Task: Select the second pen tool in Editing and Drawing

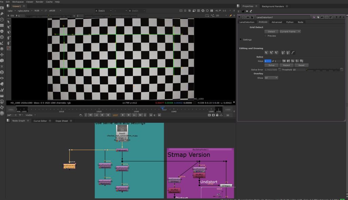Action: (288, 53)
